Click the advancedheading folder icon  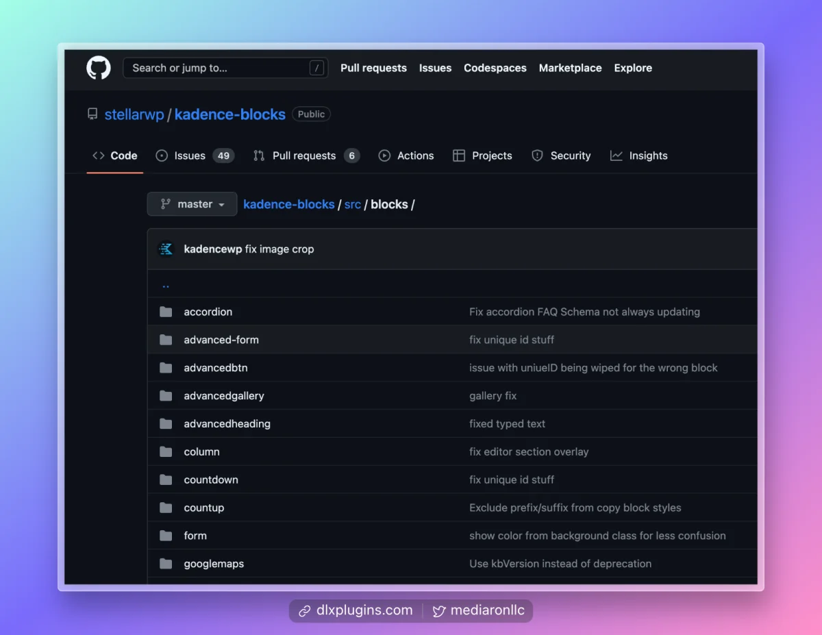(166, 424)
